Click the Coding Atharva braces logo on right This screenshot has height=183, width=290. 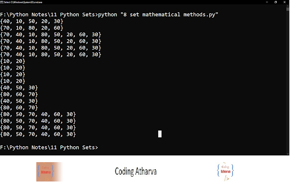226,172
